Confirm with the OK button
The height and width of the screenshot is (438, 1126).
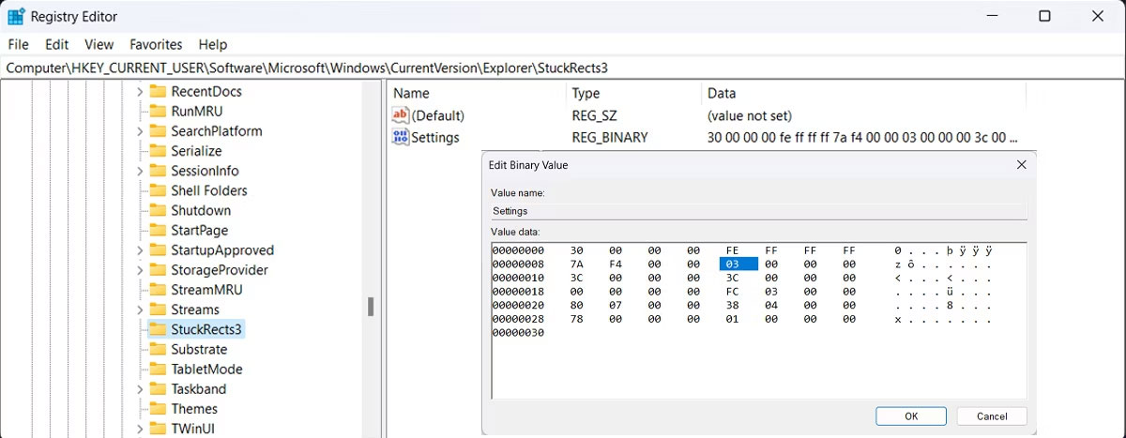coord(910,415)
